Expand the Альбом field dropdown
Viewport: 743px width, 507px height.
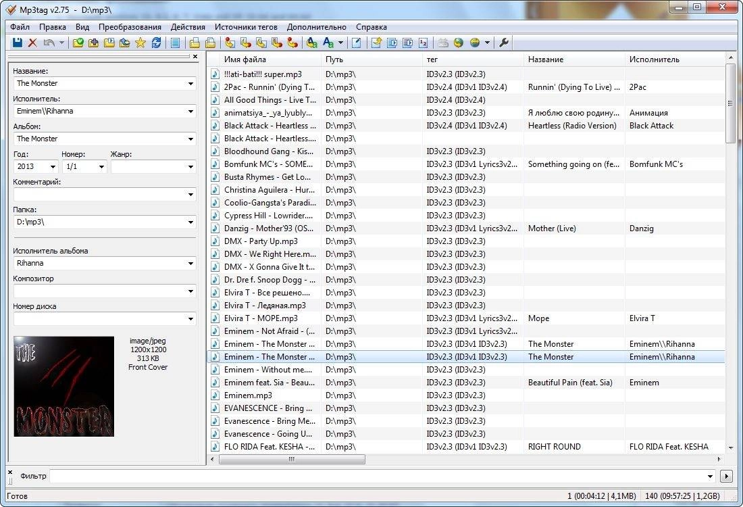tap(190, 139)
